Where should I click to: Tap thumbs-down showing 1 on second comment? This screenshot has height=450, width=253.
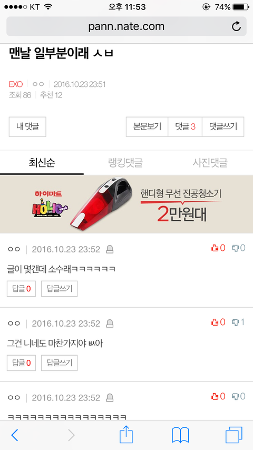pyautogui.click(x=239, y=322)
